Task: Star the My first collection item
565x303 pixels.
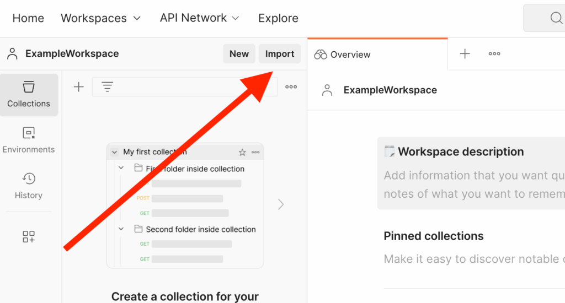Action: 242,152
